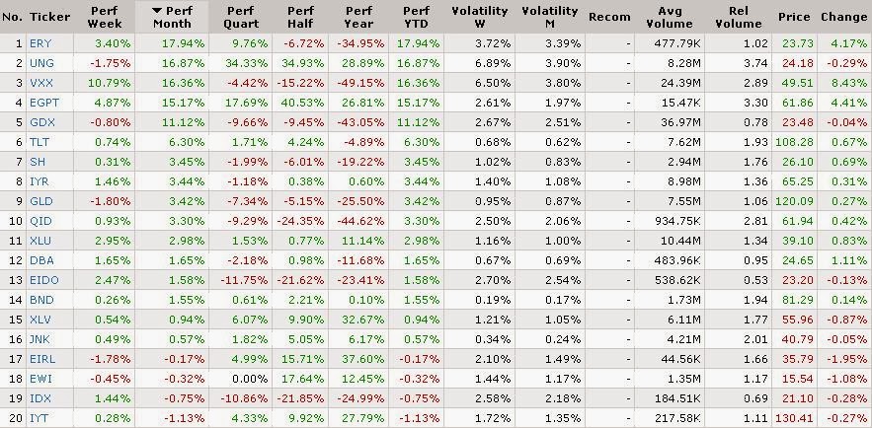This screenshot has height=428, width=872.
Task: Sort by Volatility W column header
Action: 479,17
